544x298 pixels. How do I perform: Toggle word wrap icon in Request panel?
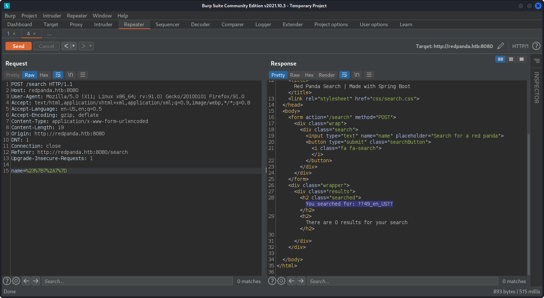coord(58,75)
